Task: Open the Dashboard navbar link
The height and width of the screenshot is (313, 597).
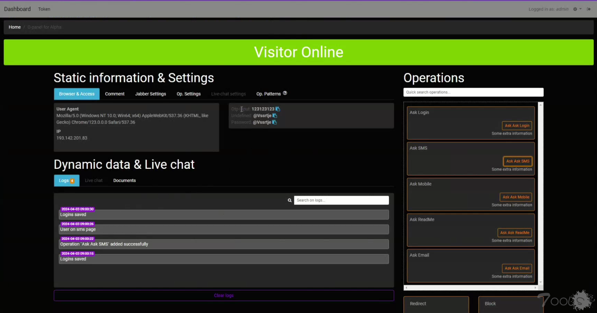Action: tap(17, 9)
